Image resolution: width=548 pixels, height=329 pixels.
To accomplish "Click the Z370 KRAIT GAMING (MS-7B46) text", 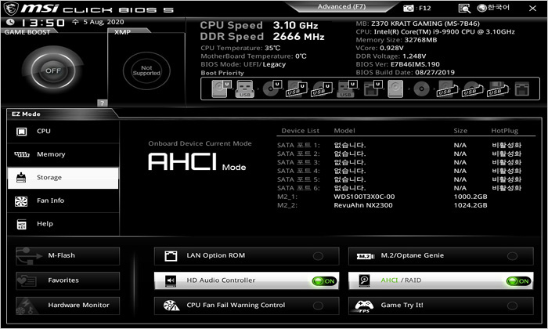I will tap(425, 23).
